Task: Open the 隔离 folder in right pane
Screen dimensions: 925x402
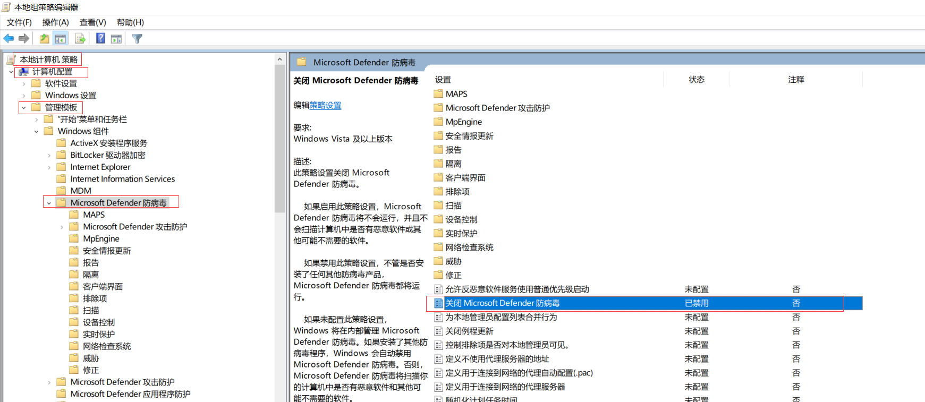Action: click(453, 164)
